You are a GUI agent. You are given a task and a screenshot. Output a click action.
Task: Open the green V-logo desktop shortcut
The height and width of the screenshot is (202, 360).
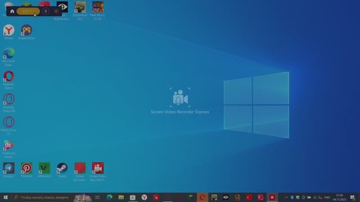click(x=44, y=170)
